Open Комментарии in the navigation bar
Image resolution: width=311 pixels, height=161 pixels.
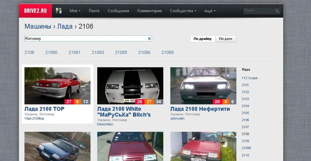point(150,11)
